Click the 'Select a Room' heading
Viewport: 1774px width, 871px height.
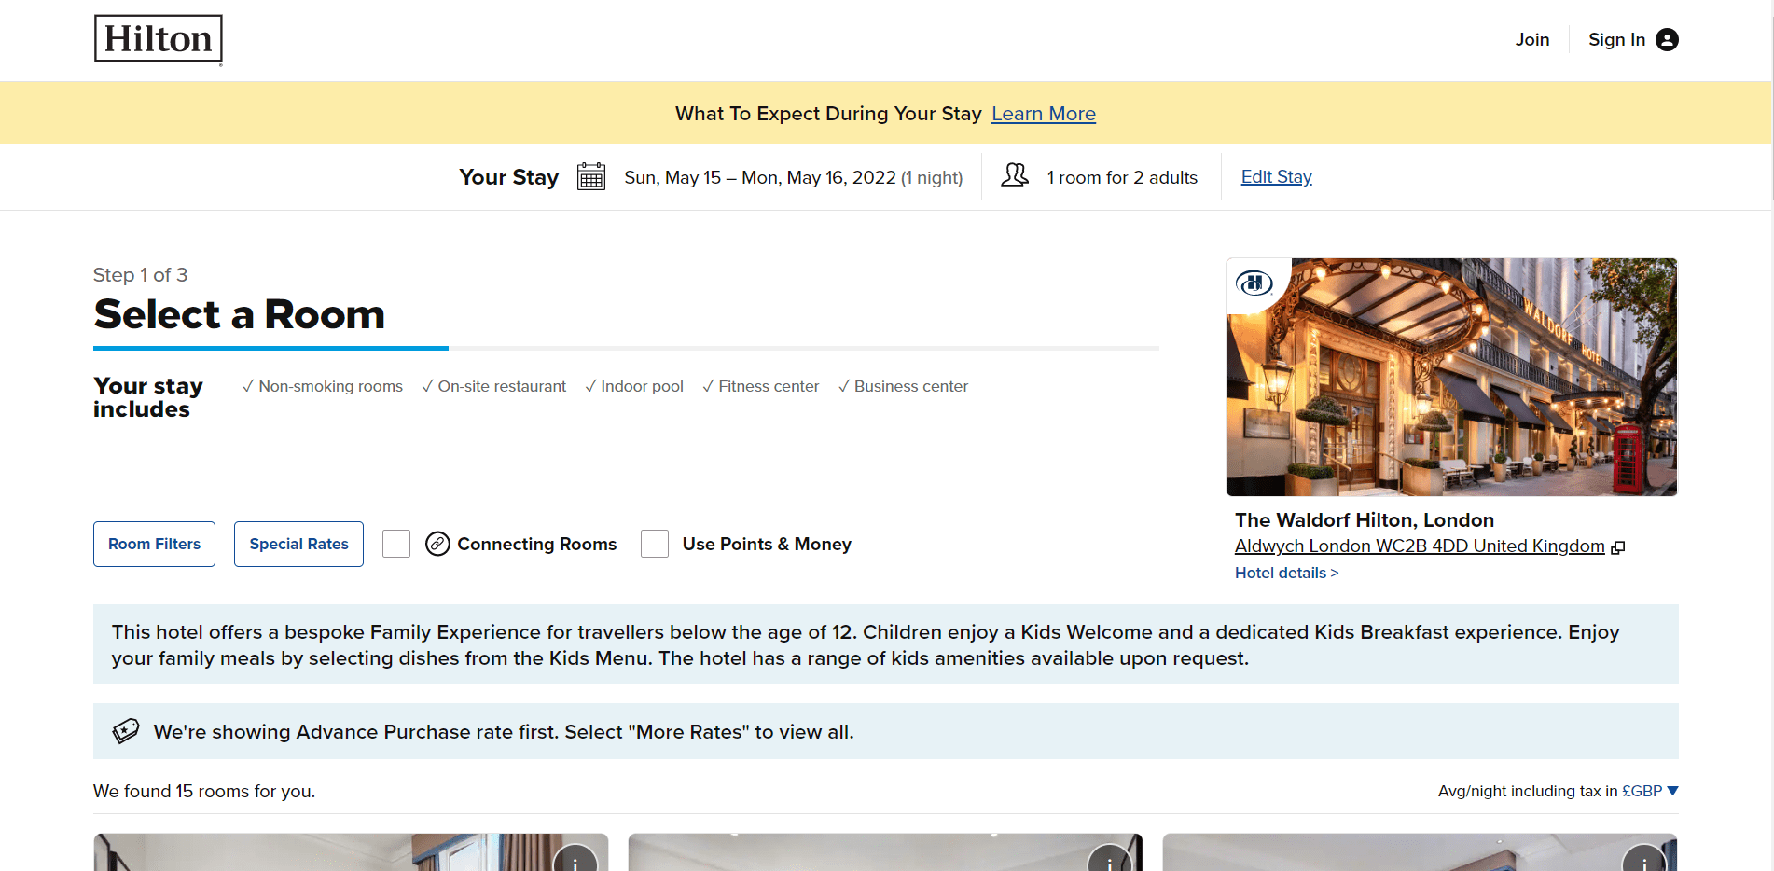click(239, 314)
